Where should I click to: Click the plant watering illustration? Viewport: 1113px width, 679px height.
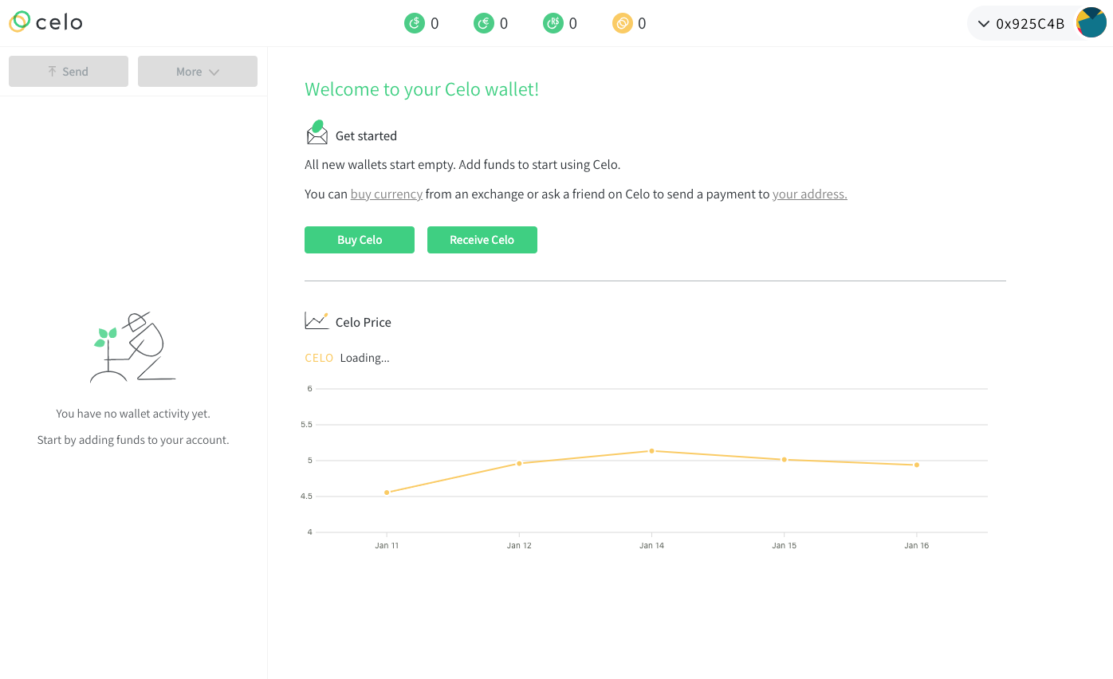click(x=133, y=347)
